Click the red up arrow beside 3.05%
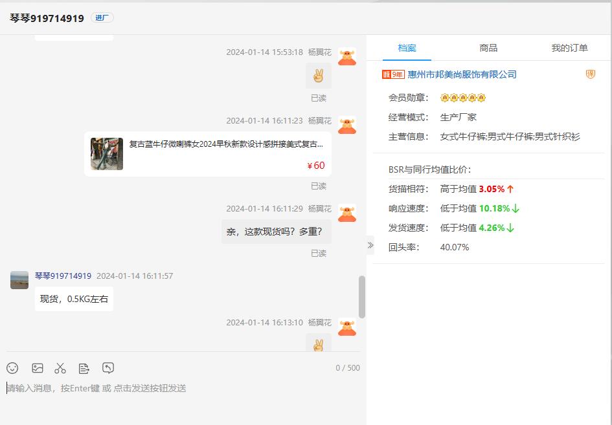This screenshot has height=425, width=612. pyautogui.click(x=510, y=189)
